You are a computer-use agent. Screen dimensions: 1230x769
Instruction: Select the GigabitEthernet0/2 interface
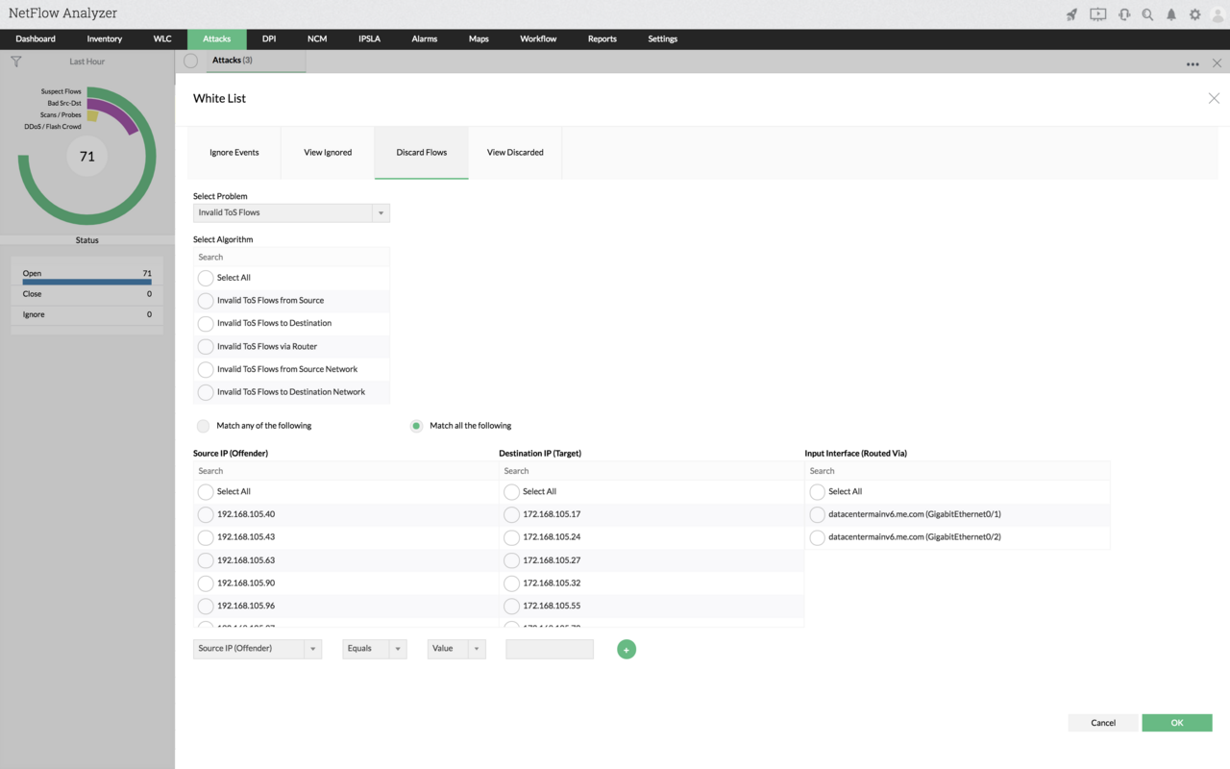[x=817, y=537]
